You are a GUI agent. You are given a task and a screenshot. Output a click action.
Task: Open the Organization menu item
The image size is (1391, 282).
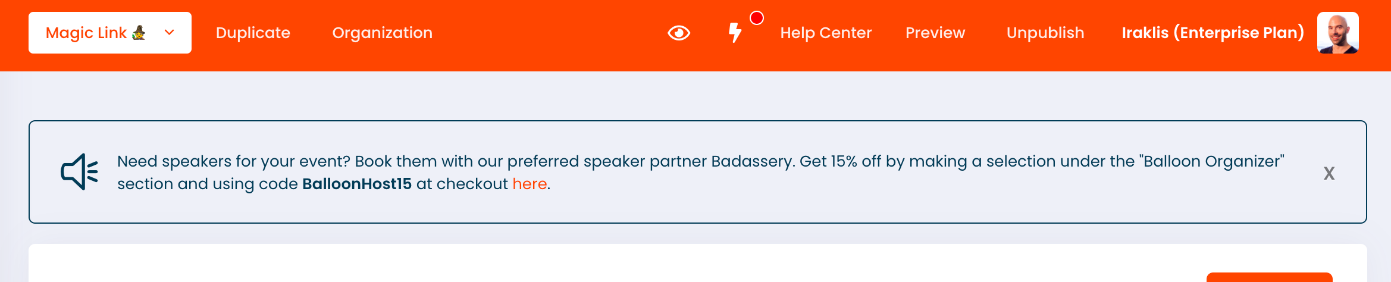[x=382, y=33]
